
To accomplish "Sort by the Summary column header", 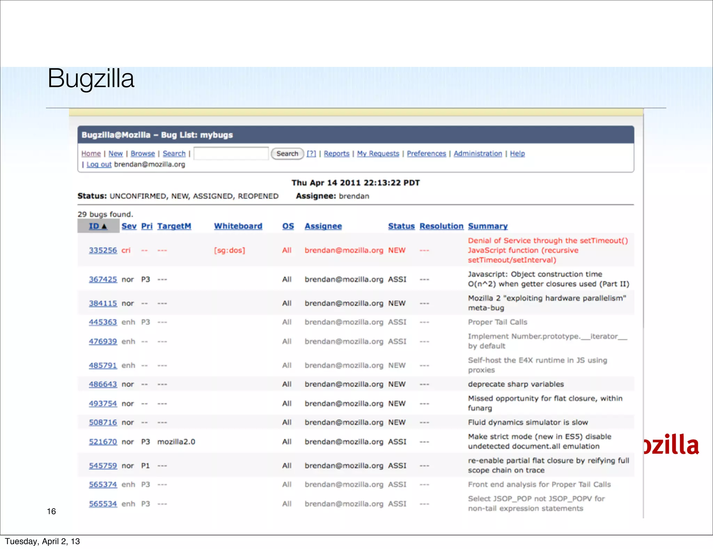I will point(487,226).
